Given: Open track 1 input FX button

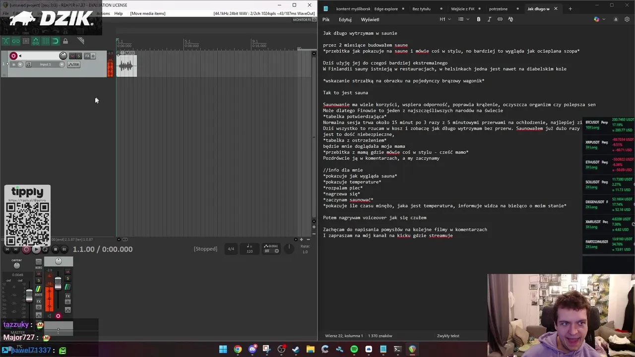Looking at the screenshot, I should 28,64.
